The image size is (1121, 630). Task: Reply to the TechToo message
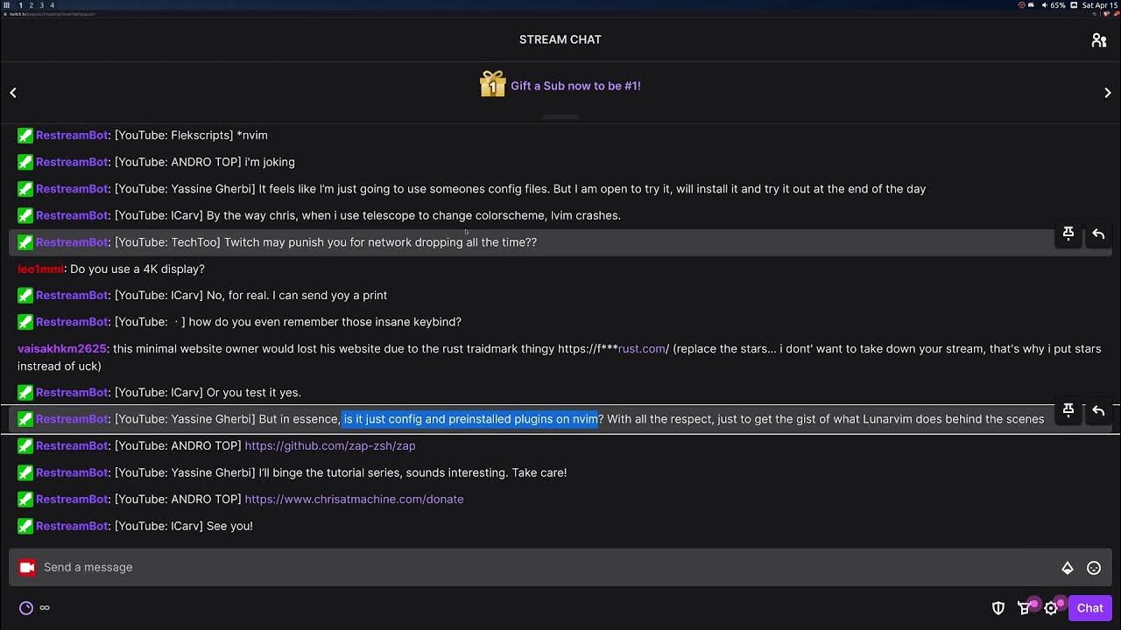coord(1098,234)
